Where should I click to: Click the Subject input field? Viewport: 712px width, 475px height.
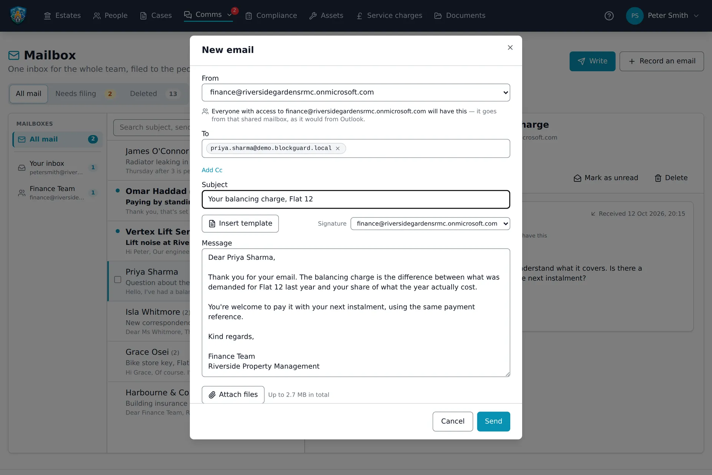coord(356,199)
